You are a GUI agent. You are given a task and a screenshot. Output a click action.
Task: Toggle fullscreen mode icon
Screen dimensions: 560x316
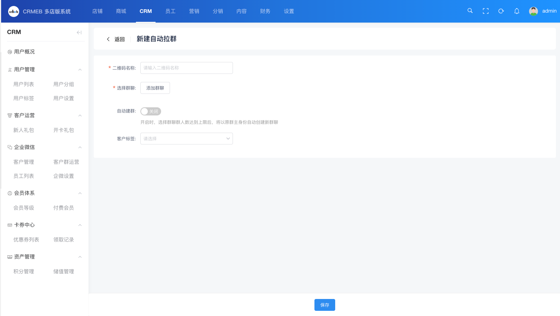click(486, 11)
